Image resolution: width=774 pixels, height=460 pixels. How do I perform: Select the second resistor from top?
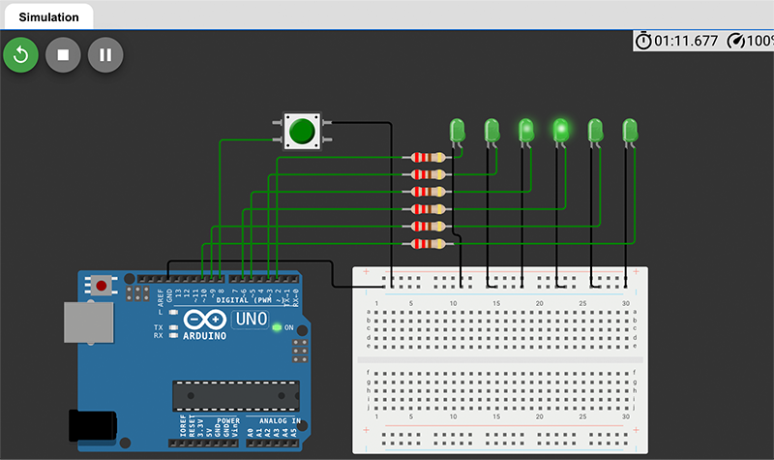(428, 174)
